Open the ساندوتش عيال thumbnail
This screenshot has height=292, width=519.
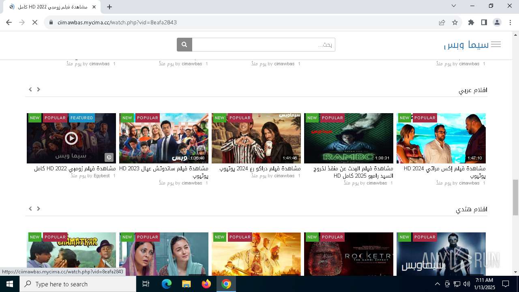click(x=164, y=138)
